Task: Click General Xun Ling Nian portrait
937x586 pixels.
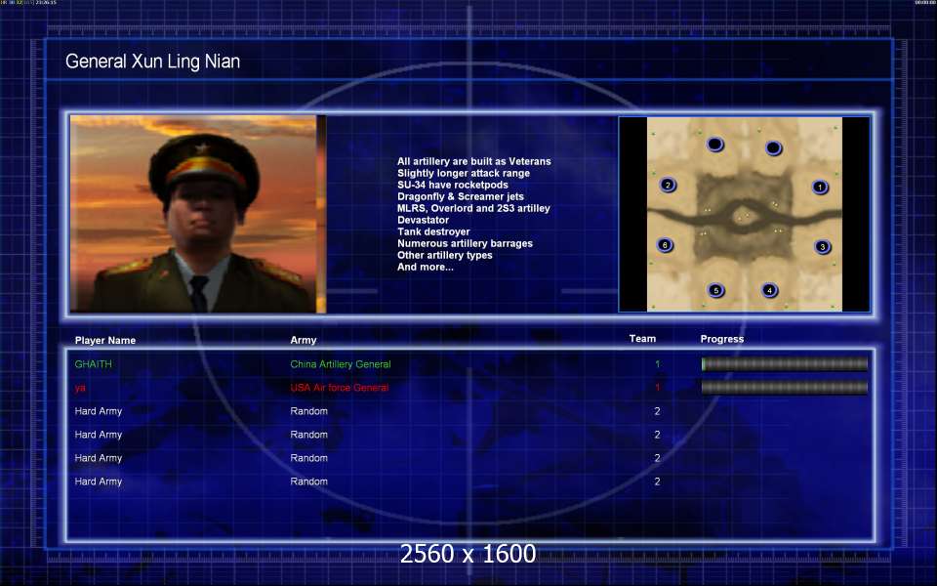Action: 198,214
